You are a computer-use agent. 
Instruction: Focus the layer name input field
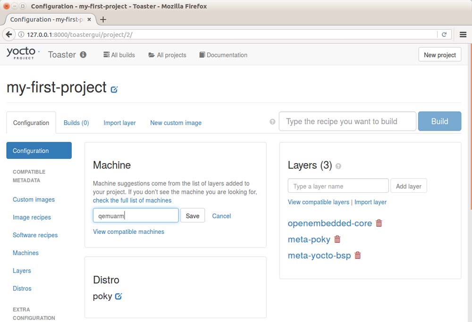tap(338, 186)
